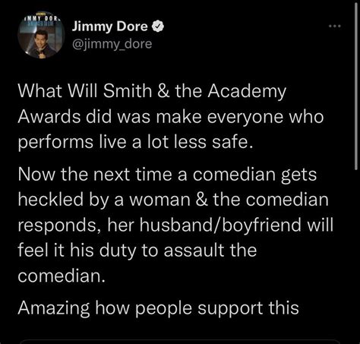Open Jimmy Dore's profile picture

coord(41,35)
